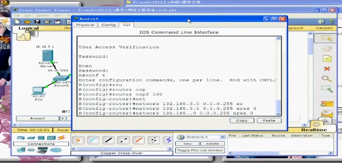Viewport: 342px width, 163px height.
Task: Select the WAN Emulation cloud category
Action: click(x=31, y=150)
